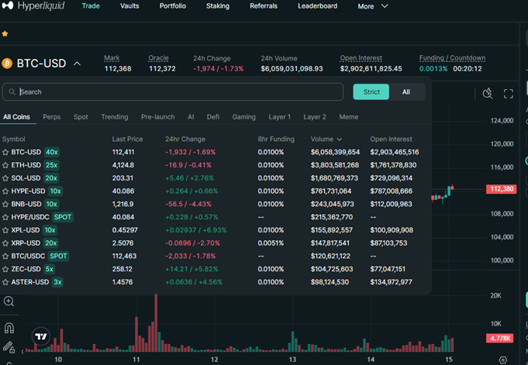The image size is (528, 365).
Task: Click the Hyperliquid logo
Action: point(33,6)
